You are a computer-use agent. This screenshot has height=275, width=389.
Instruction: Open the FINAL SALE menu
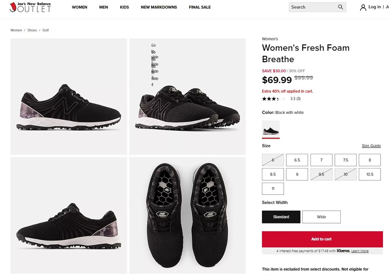(x=200, y=7)
